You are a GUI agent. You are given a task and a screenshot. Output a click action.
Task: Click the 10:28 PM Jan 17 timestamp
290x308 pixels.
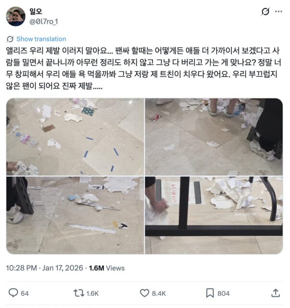pyautogui.click(x=44, y=268)
